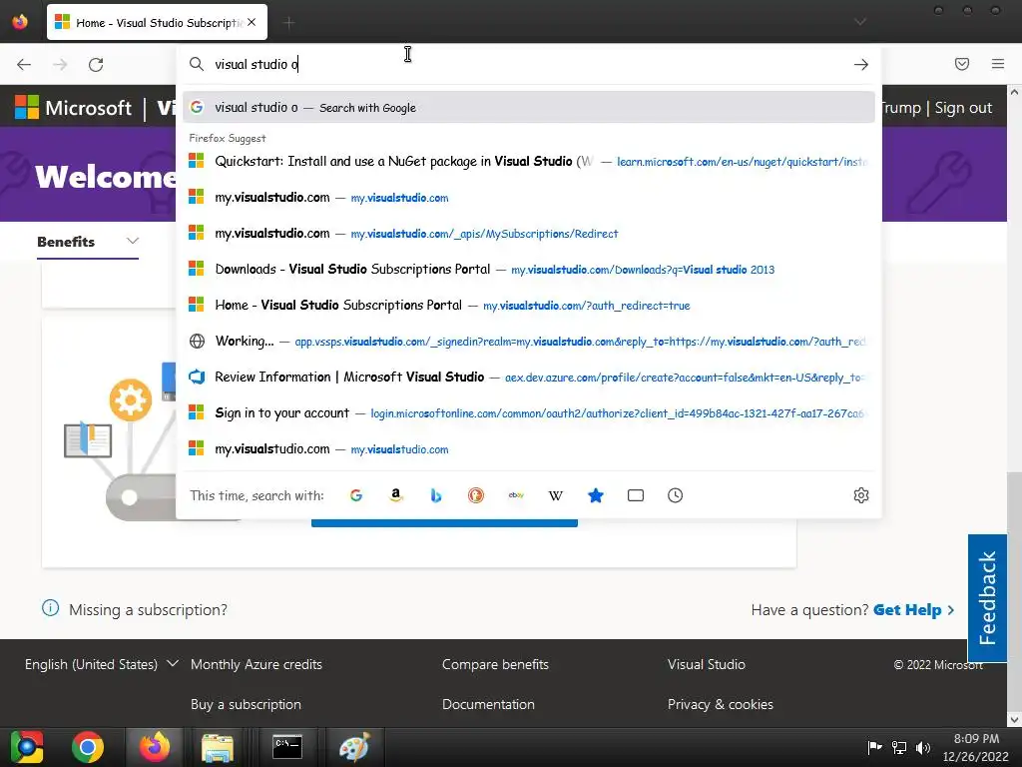
Task: Close the Home - Visual Studio Subscriptions tab
Action: [x=252, y=22]
